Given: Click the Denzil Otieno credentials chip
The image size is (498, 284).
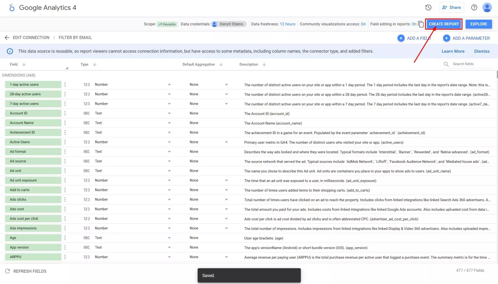Looking at the screenshot, I should (229, 24).
